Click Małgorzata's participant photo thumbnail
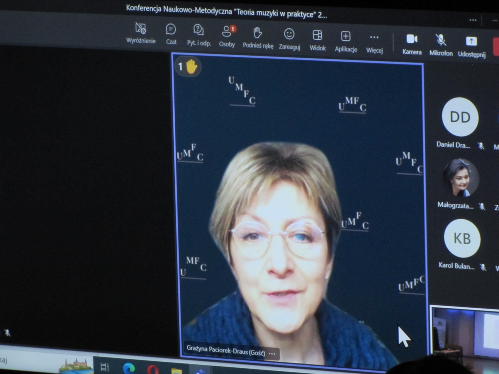 coord(461,178)
